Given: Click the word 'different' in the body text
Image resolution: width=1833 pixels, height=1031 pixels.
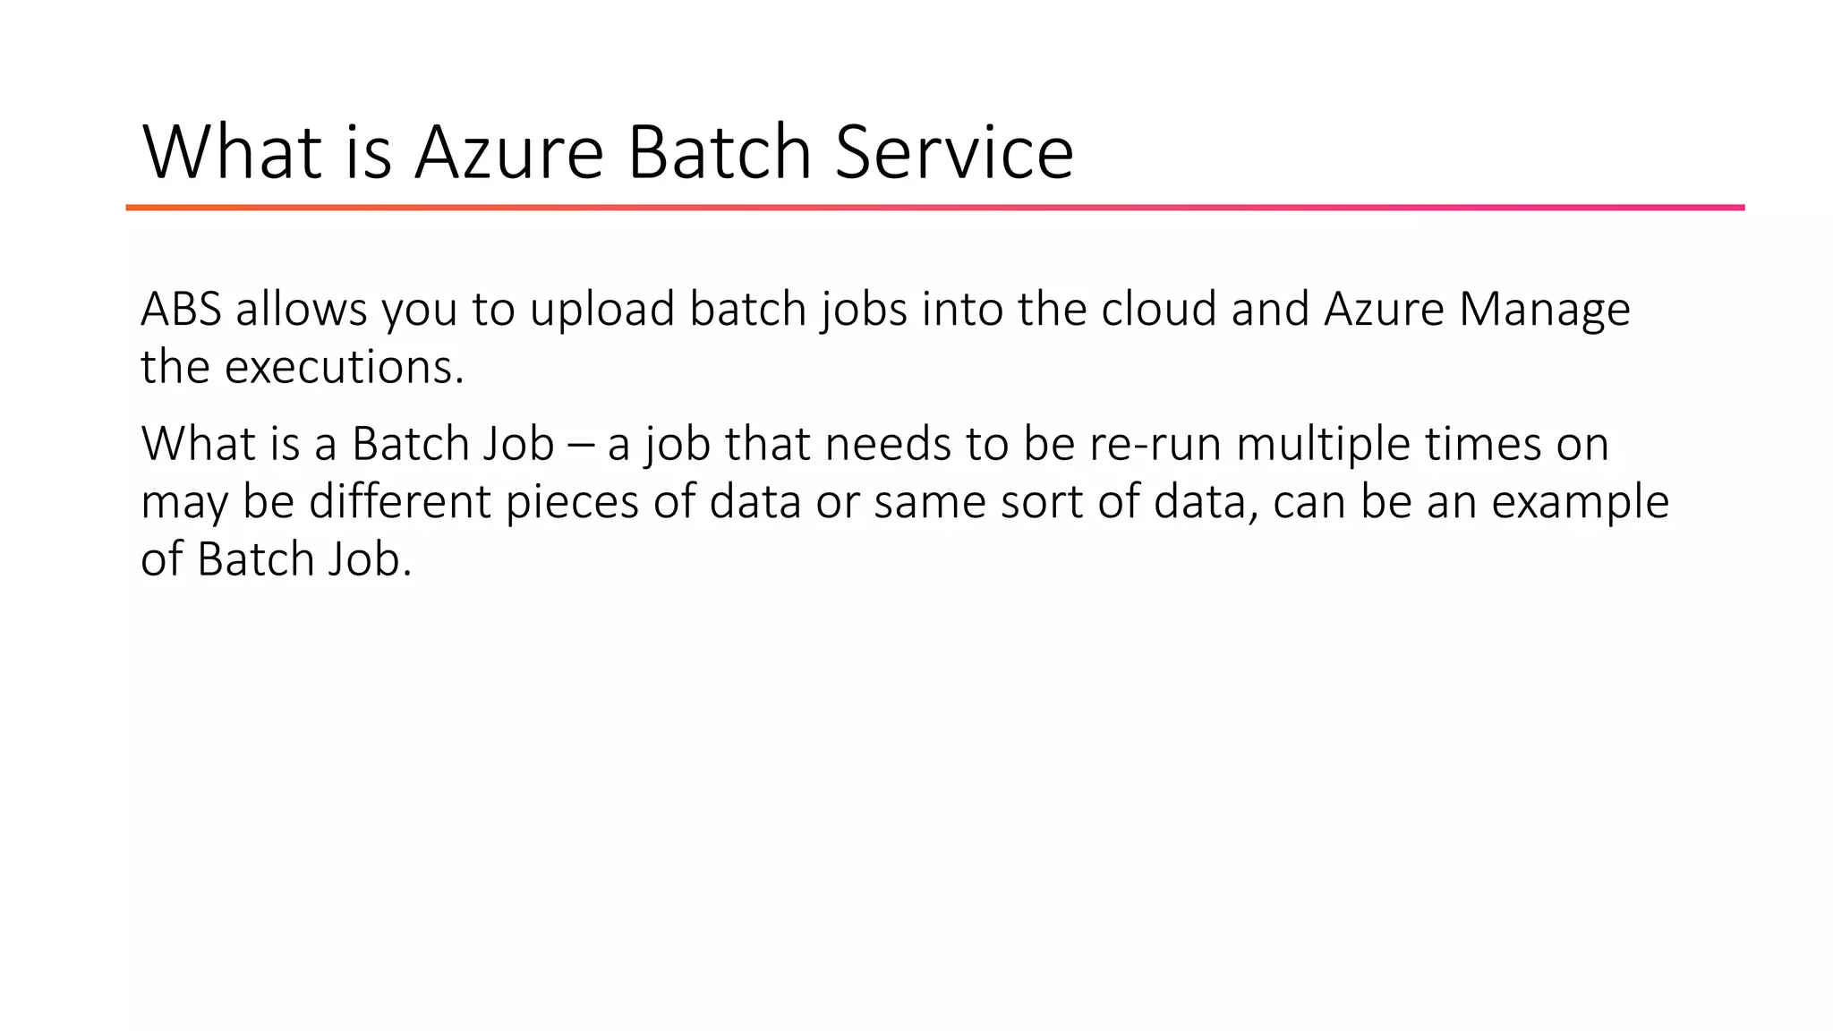Looking at the screenshot, I should coord(400,501).
